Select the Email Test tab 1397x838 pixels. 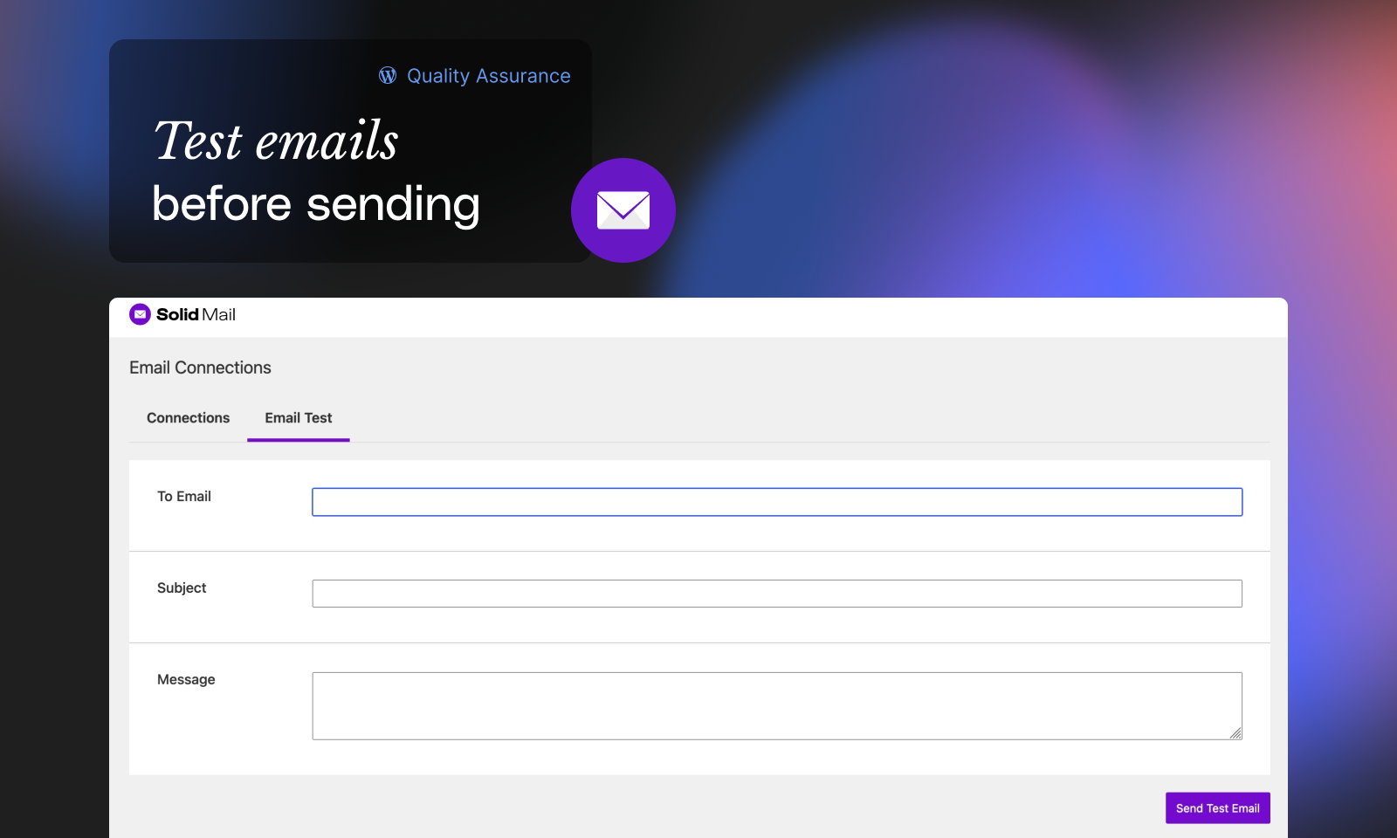pyautogui.click(x=298, y=418)
